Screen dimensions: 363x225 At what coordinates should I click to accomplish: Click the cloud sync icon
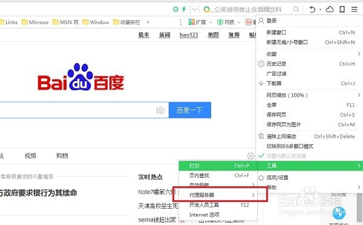[330, 9]
